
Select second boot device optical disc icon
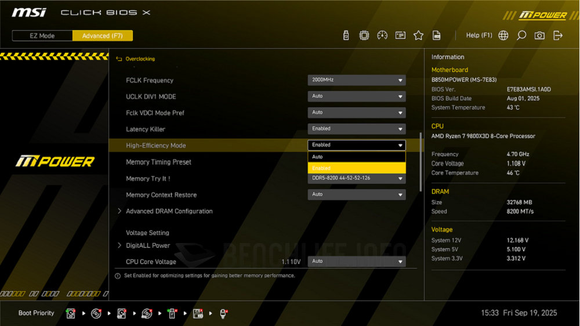tap(96, 313)
